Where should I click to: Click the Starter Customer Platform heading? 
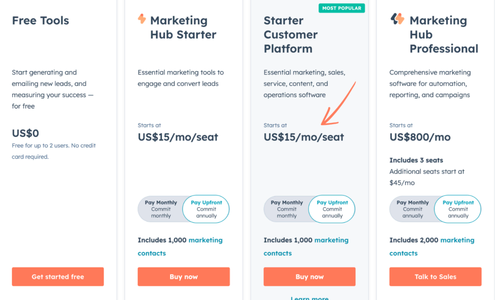coord(291,35)
